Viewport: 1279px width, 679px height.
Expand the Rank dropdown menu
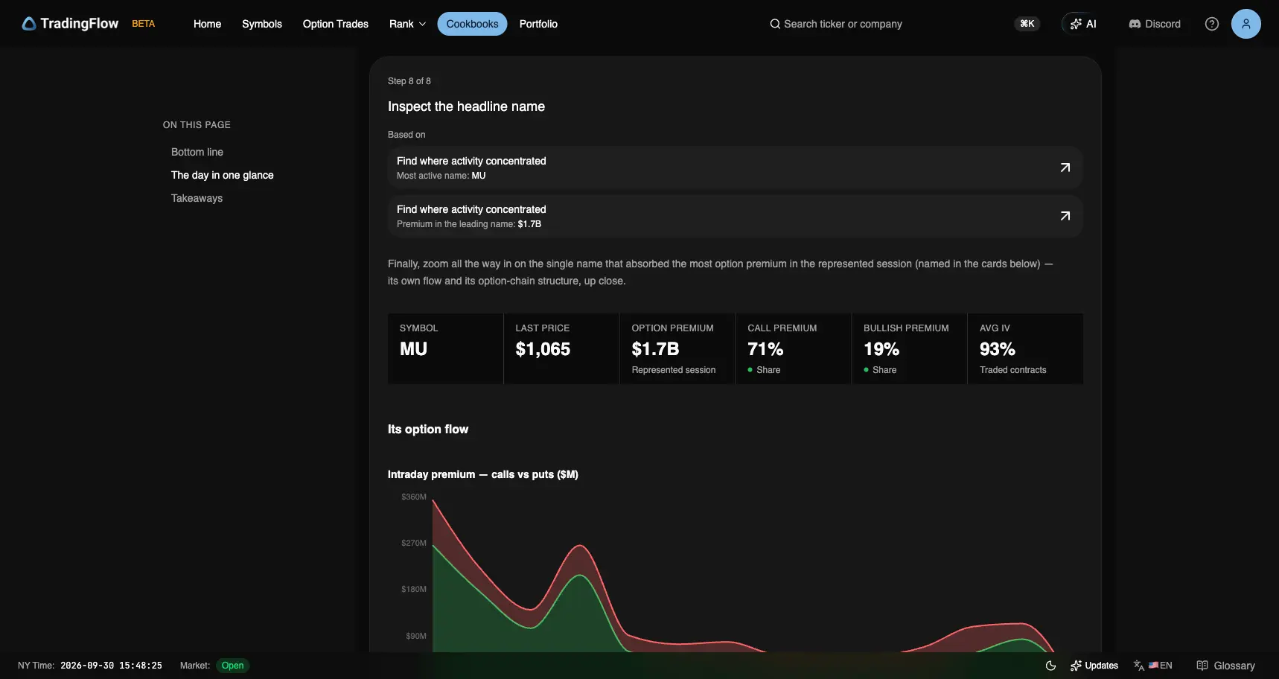pyautogui.click(x=407, y=24)
